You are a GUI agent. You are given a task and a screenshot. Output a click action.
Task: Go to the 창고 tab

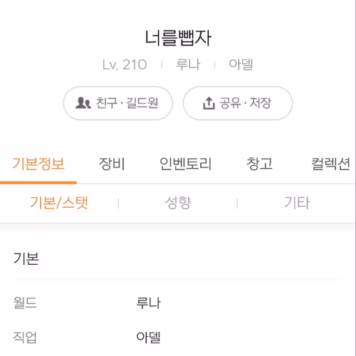coord(259,164)
